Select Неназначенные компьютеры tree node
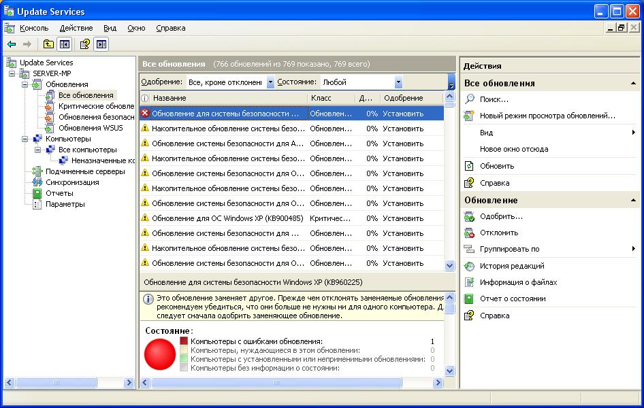This screenshot has width=644, height=408. pyautogui.click(x=103, y=160)
